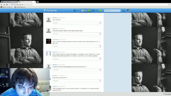Click the search magnifier icon
Viewport: 171px width, 96px height.
[x=106, y=11]
